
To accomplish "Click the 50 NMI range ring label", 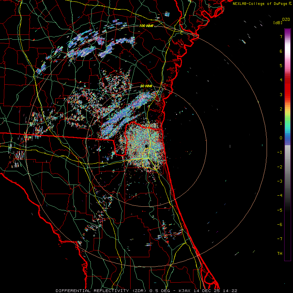I will (x=146, y=86).
